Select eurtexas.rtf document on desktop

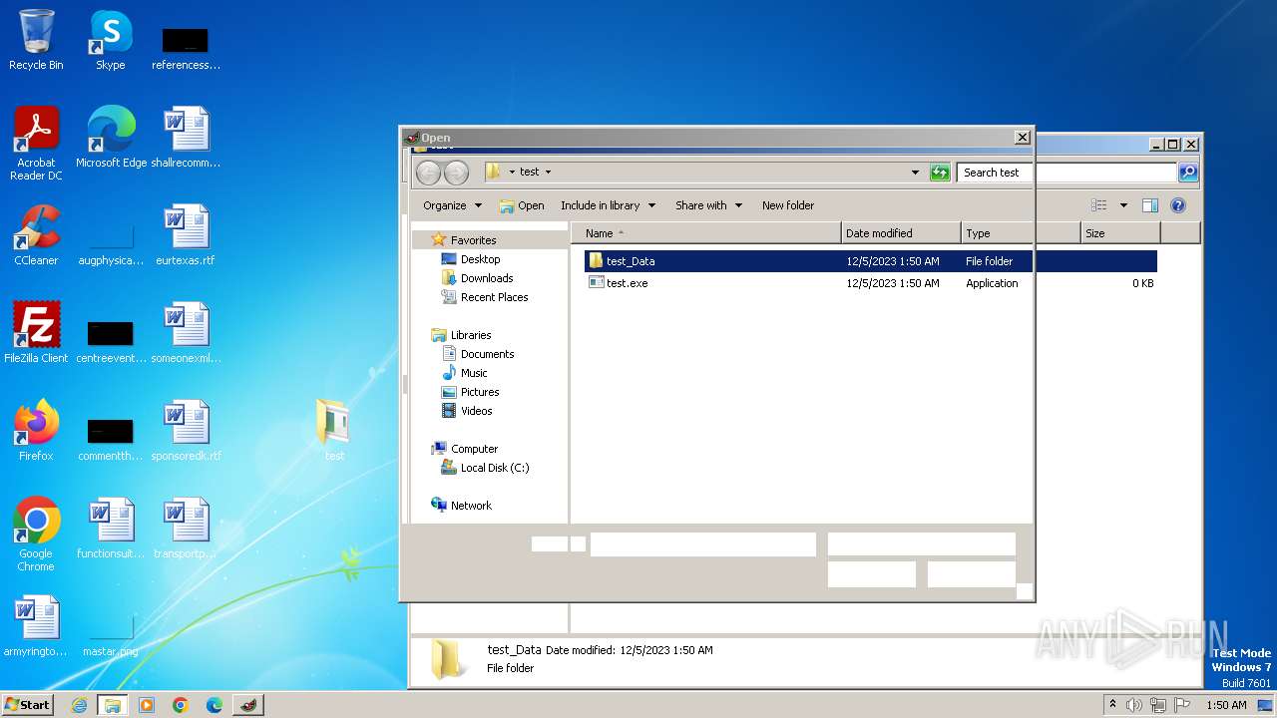(x=186, y=235)
